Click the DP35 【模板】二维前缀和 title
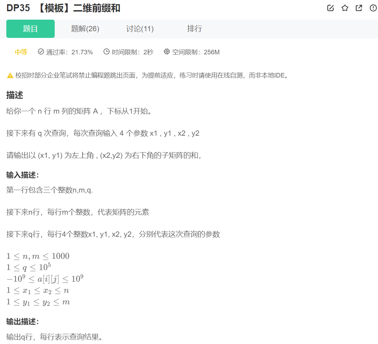Screen dimensions: 378x344 click(x=63, y=8)
